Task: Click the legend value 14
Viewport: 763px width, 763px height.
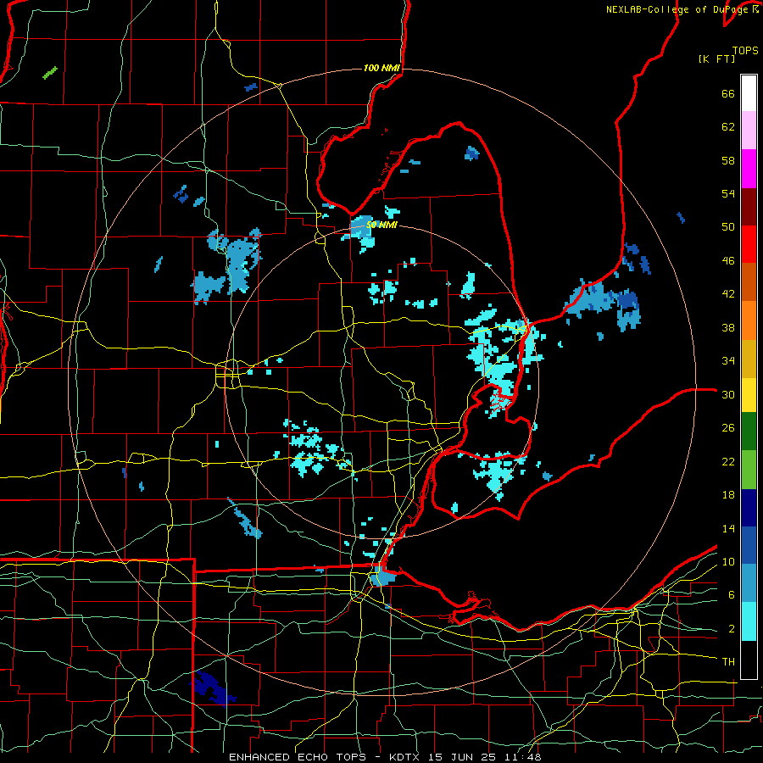Action: (x=728, y=528)
